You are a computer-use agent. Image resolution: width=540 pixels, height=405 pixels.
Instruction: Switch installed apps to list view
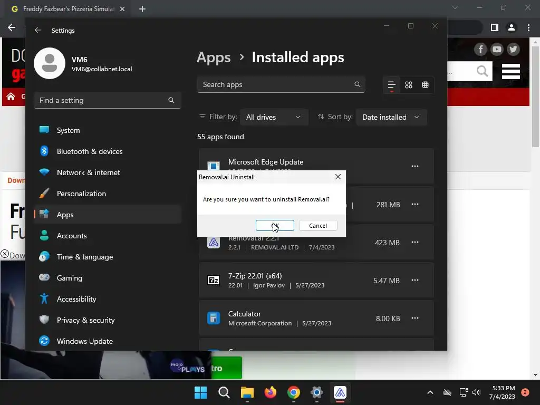tap(392, 85)
